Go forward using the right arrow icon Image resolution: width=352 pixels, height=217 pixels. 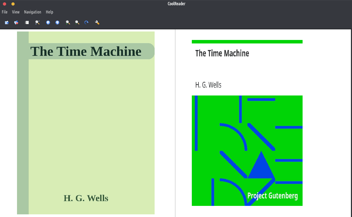pyautogui.click(x=57, y=22)
